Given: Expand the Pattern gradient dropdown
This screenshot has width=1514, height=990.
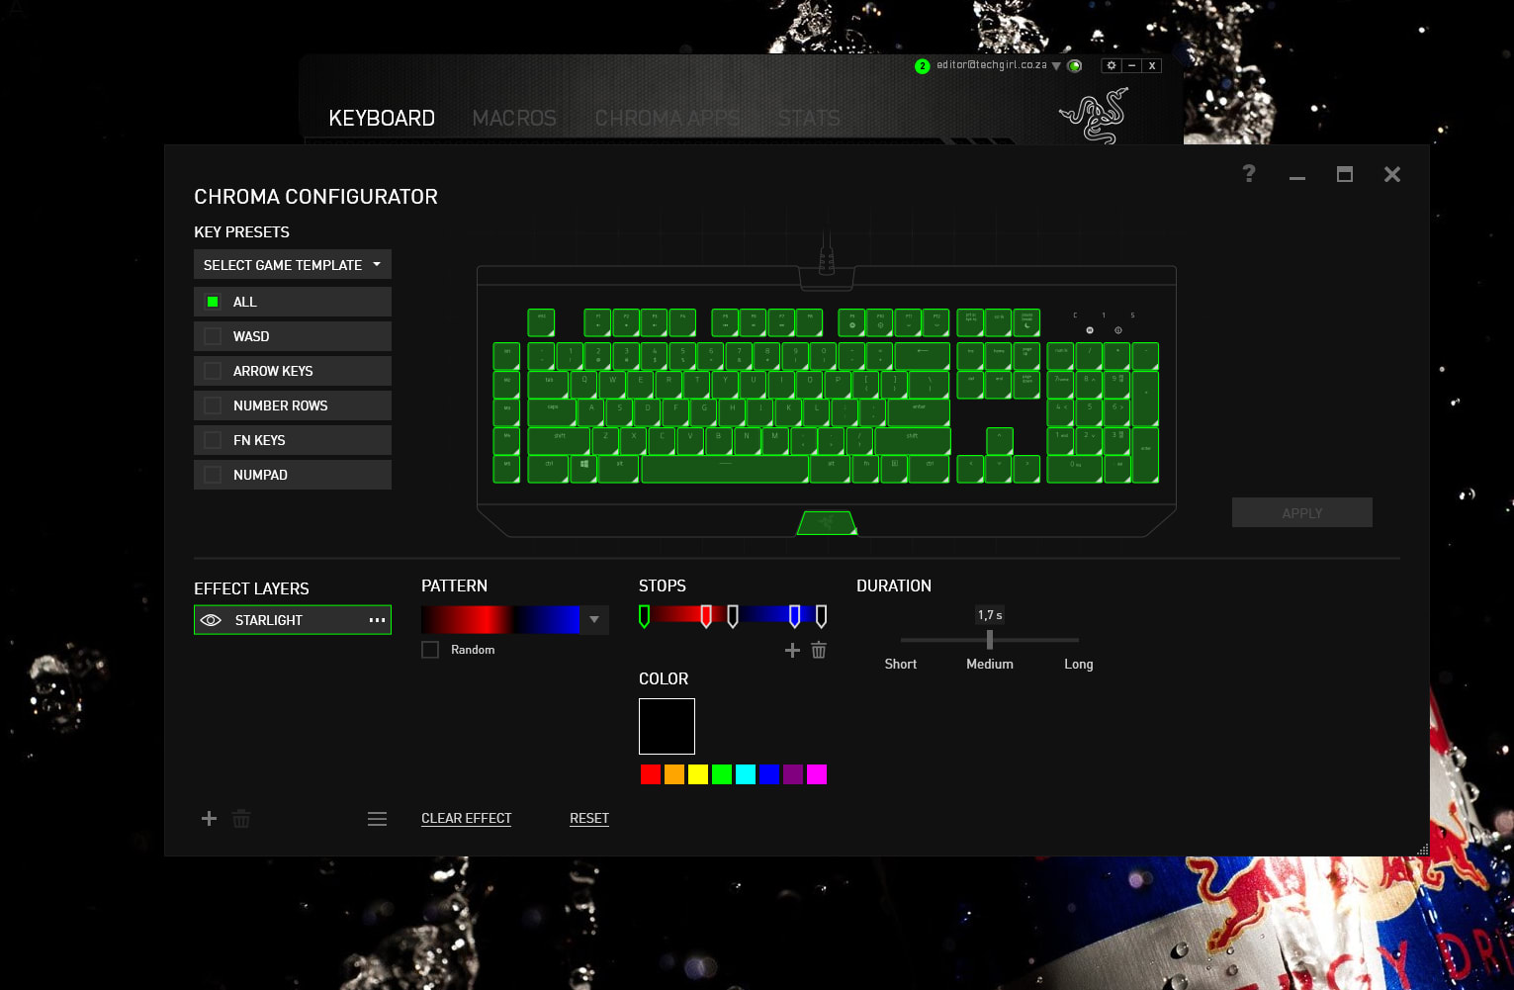Looking at the screenshot, I should (594, 620).
